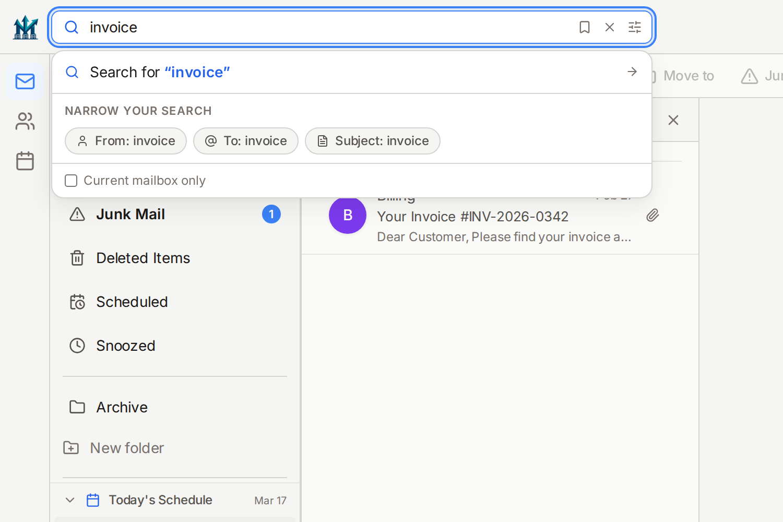Viewport: 783px width, 522px height.
Task: Open the Calendar view in sidebar
Action: click(x=25, y=161)
